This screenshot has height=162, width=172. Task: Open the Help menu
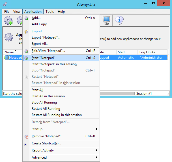pos(61,12)
